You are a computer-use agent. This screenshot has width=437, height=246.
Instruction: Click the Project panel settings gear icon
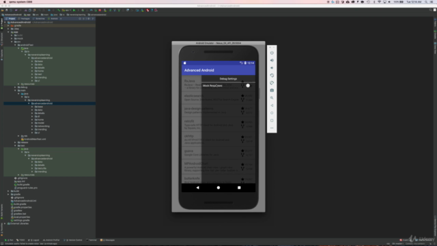(x=89, y=18)
